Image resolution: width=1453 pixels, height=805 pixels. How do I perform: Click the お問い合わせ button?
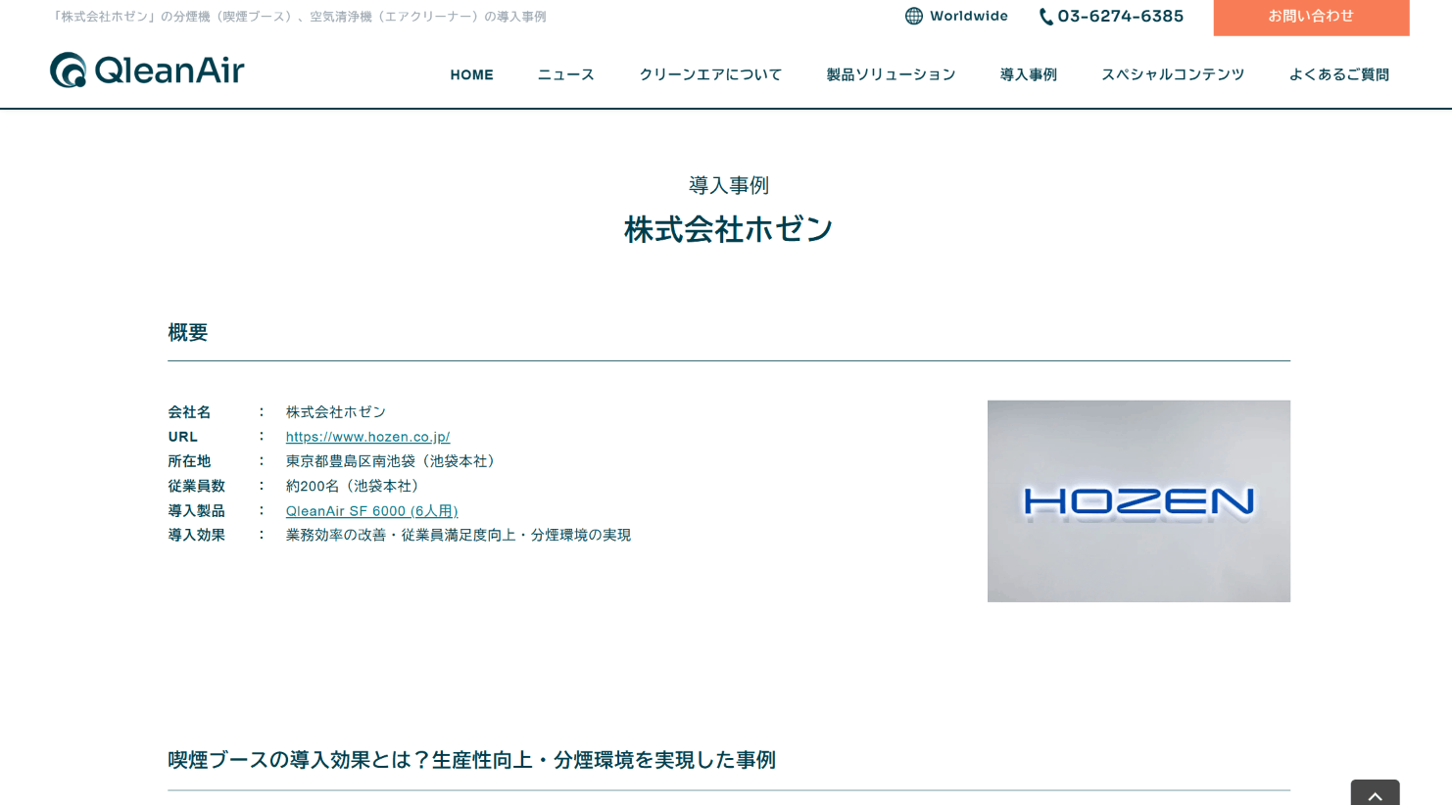point(1311,18)
